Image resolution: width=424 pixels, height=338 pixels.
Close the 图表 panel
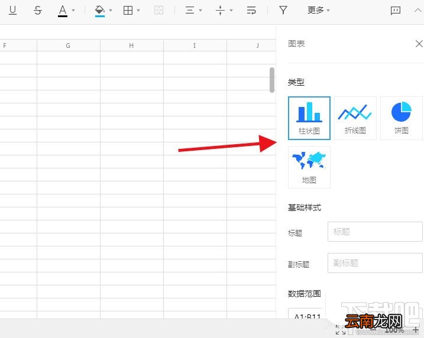click(x=419, y=44)
